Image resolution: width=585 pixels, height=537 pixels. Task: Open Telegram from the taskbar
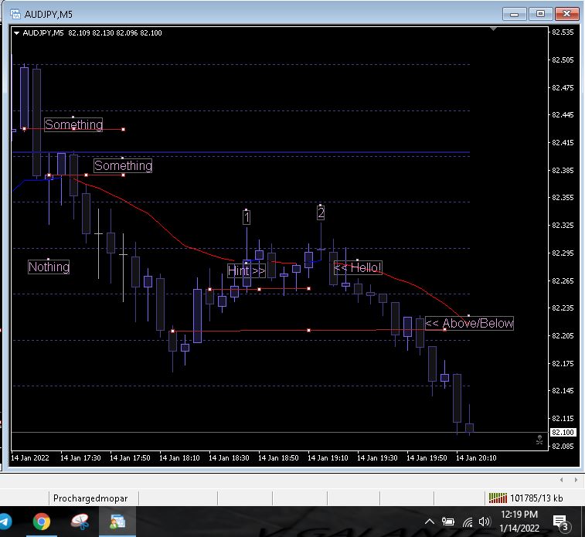coord(5,522)
